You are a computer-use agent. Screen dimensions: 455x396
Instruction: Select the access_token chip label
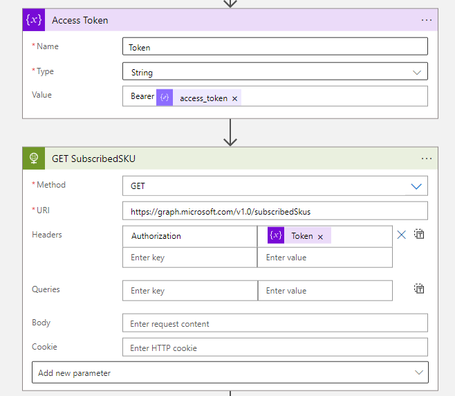click(x=203, y=98)
